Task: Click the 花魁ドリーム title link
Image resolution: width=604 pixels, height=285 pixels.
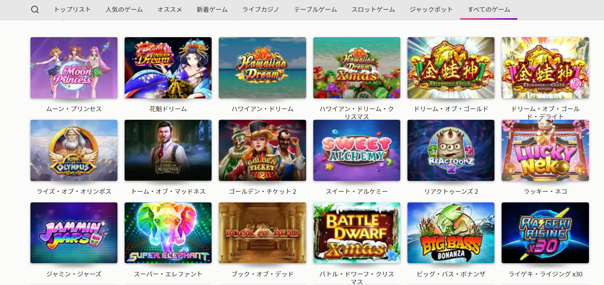Action: click(168, 109)
